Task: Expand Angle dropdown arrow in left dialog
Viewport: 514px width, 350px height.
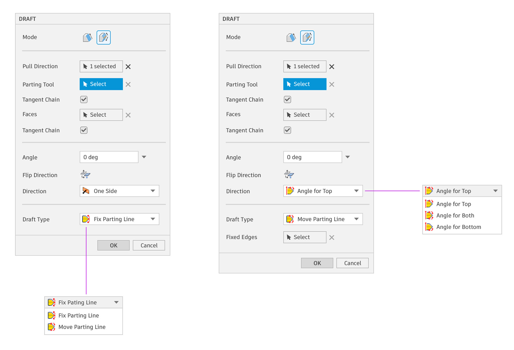Action: (144, 157)
